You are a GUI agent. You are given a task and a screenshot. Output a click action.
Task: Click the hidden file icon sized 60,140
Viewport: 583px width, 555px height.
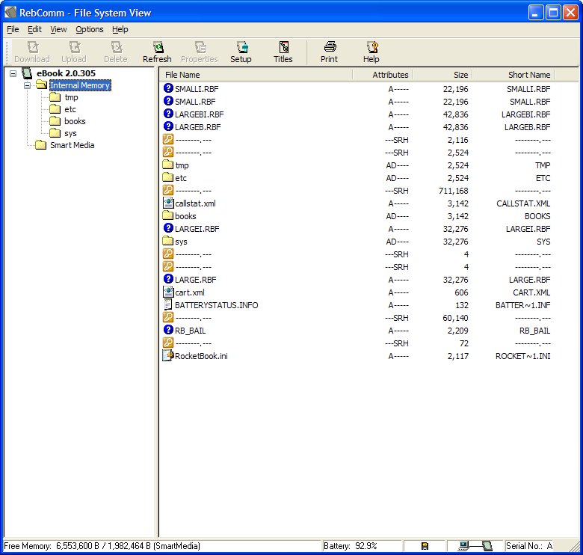pos(168,317)
